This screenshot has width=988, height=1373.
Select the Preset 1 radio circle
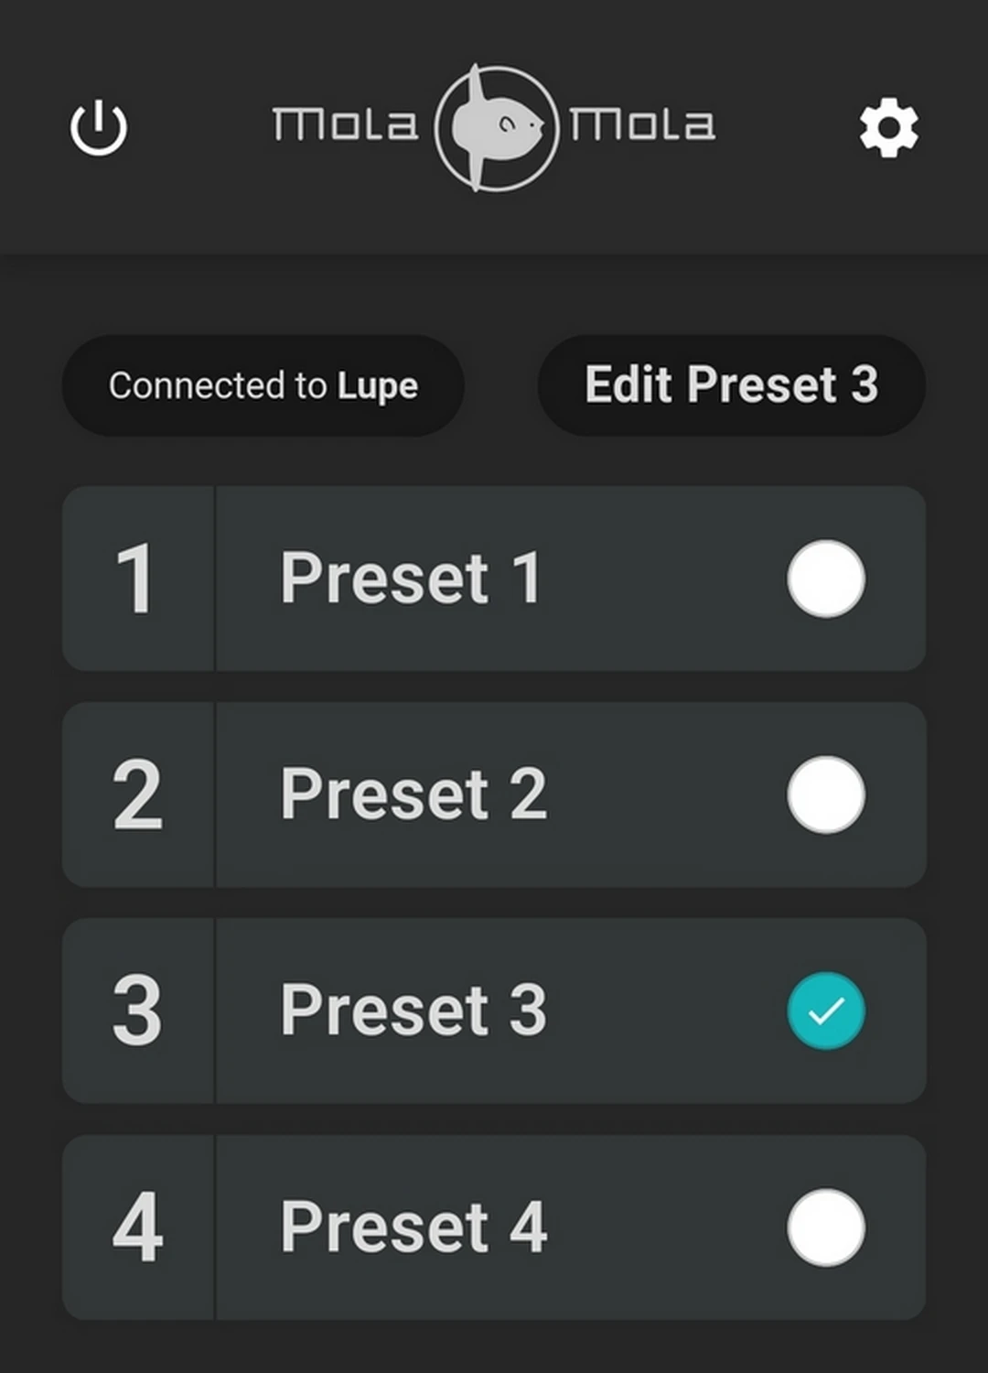click(825, 578)
